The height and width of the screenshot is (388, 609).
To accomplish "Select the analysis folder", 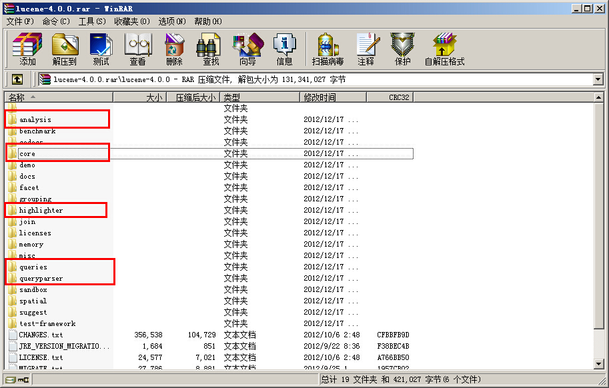I will (x=35, y=119).
